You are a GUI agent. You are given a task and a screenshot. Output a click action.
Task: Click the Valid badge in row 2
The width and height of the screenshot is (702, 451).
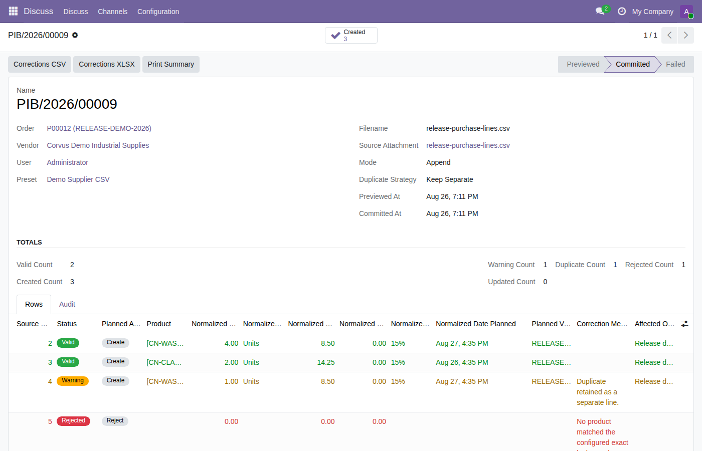[x=68, y=343]
